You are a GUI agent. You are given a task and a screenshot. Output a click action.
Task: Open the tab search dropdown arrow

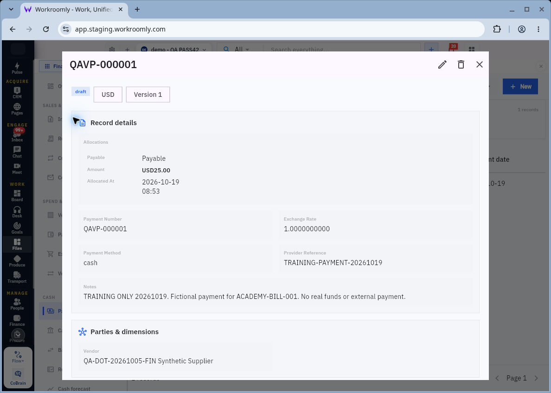pos(11,9)
